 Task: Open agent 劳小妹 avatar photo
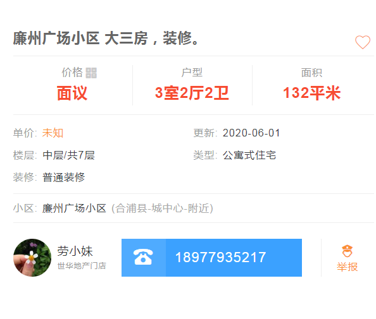tap(32, 258)
